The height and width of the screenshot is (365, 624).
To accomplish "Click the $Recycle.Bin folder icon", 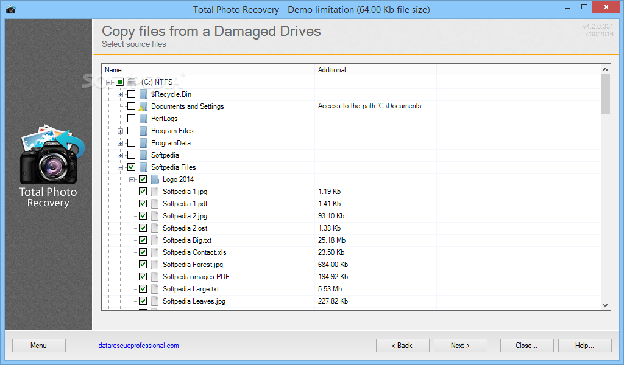I will pyautogui.click(x=143, y=94).
